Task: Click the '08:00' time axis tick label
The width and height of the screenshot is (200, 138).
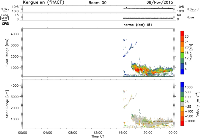Action: tap(73, 133)
